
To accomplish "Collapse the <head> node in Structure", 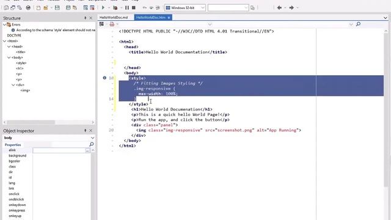I will click(9, 46).
